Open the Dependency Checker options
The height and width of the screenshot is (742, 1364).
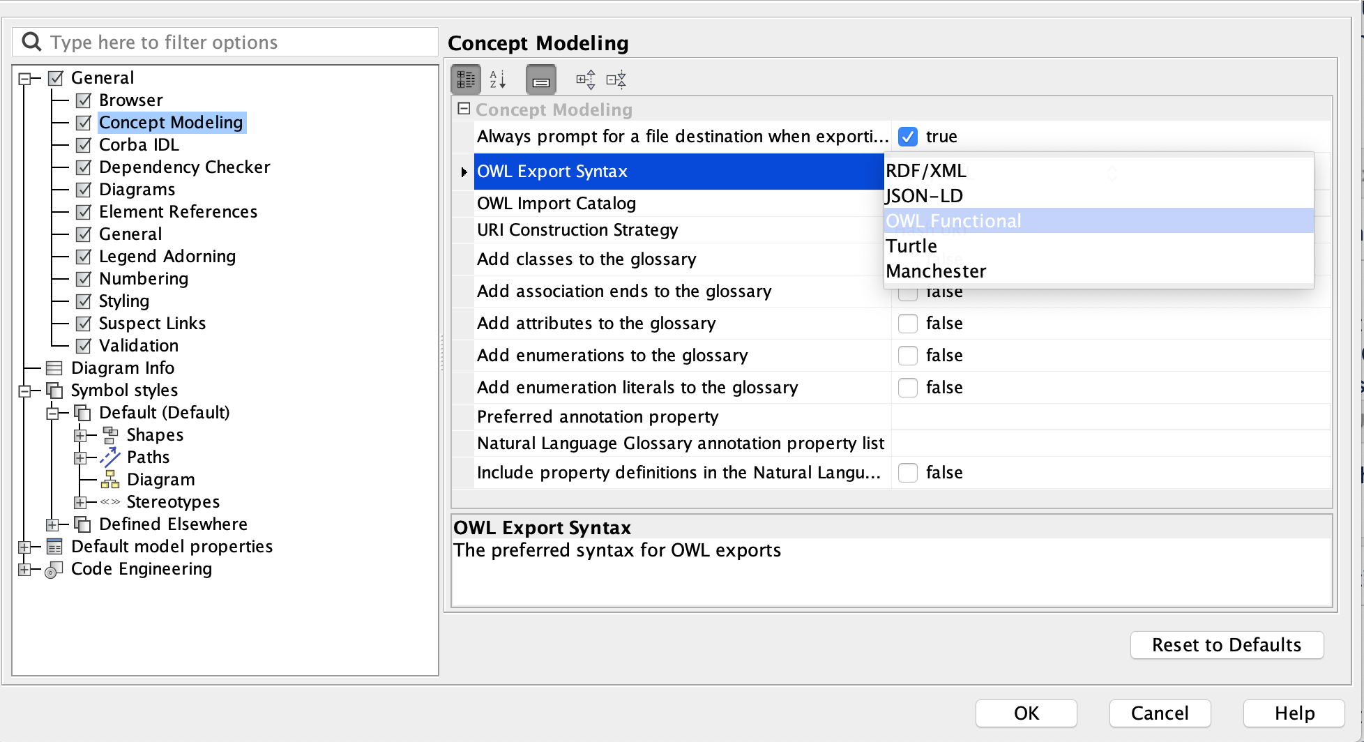point(184,167)
